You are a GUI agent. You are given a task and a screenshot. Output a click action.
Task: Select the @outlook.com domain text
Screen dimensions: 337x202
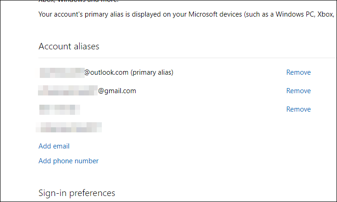pos(106,72)
